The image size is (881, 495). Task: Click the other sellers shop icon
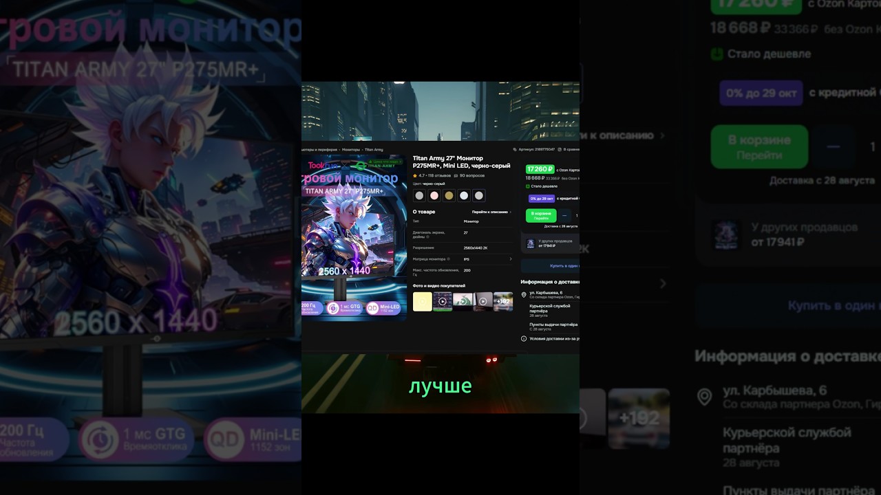(x=531, y=243)
